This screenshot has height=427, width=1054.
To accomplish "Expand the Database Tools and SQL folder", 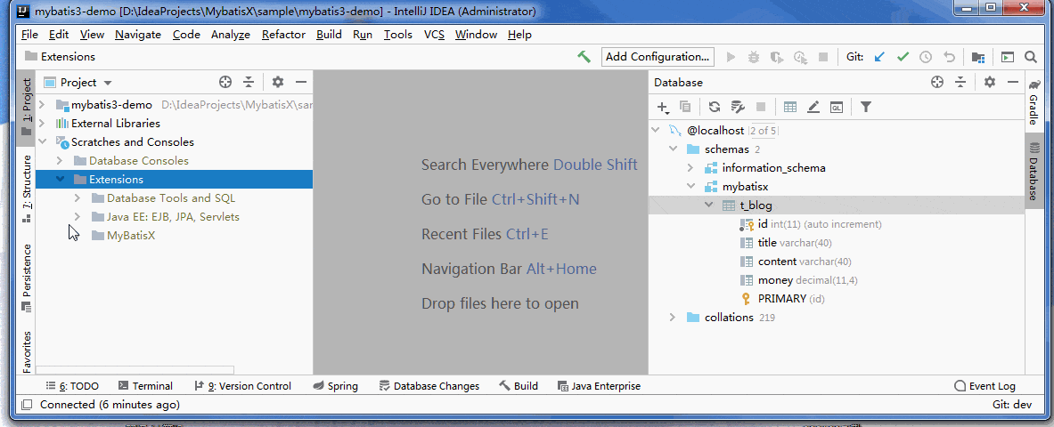I will [x=78, y=198].
